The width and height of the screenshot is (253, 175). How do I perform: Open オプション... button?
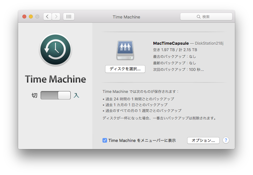coord(203,140)
